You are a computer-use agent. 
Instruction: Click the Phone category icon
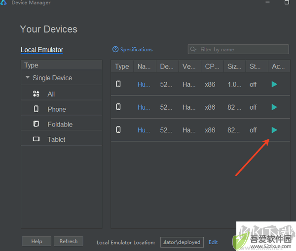pyautogui.click(x=36, y=109)
